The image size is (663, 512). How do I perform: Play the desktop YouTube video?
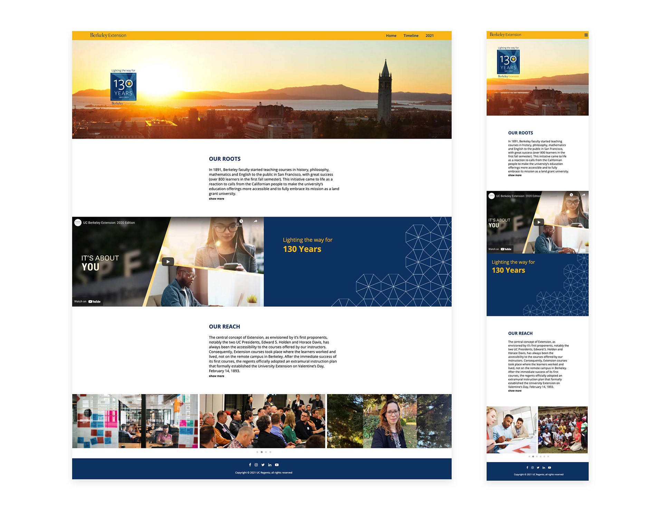168,262
